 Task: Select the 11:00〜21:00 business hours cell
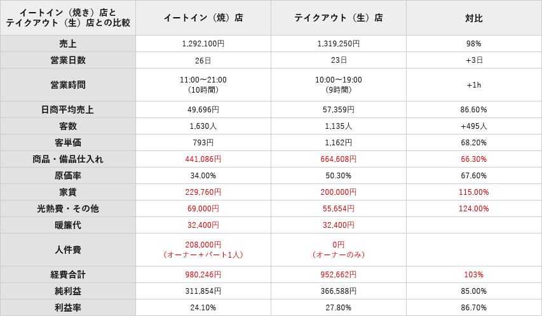[203, 85]
